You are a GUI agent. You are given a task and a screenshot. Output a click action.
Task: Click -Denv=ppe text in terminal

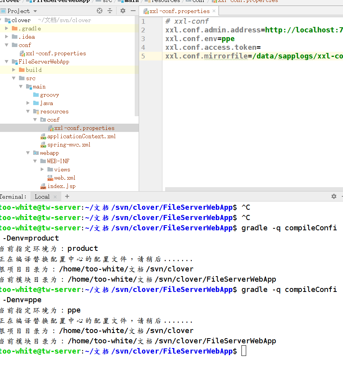point(22,300)
